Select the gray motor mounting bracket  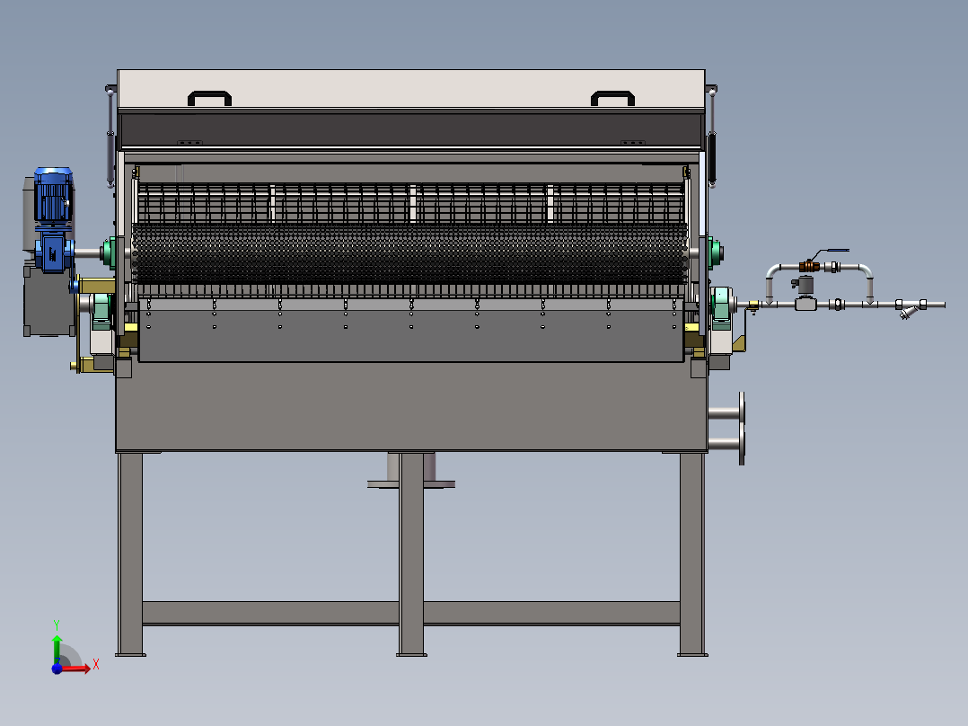tap(48, 303)
